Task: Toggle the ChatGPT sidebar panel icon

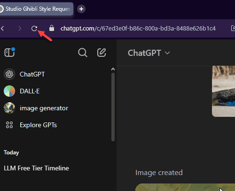Action: tap(9, 52)
